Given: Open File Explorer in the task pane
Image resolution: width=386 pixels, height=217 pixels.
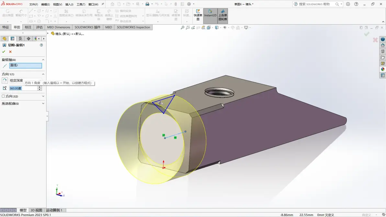Looking at the screenshot, I should [382, 58].
